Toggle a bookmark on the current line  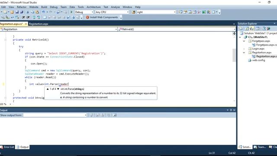(45, 17)
